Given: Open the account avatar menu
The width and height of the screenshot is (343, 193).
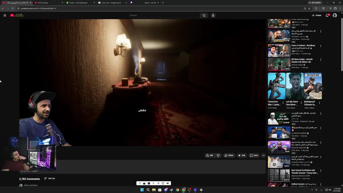Looking at the screenshot, I should (335, 15).
